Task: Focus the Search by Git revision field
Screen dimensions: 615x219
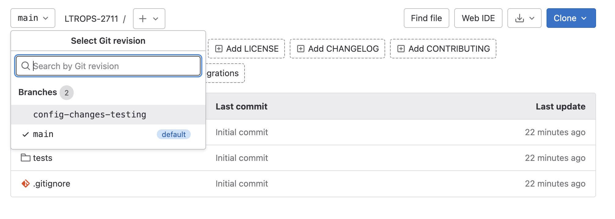Action: pos(108,66)
